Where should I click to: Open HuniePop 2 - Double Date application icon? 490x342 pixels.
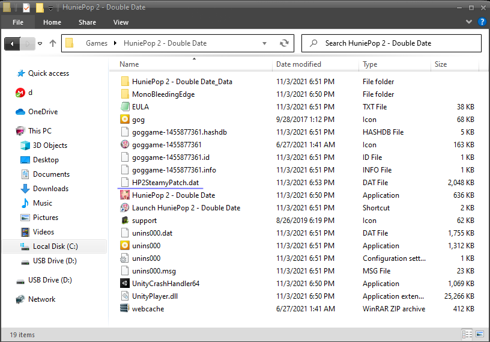125,195
